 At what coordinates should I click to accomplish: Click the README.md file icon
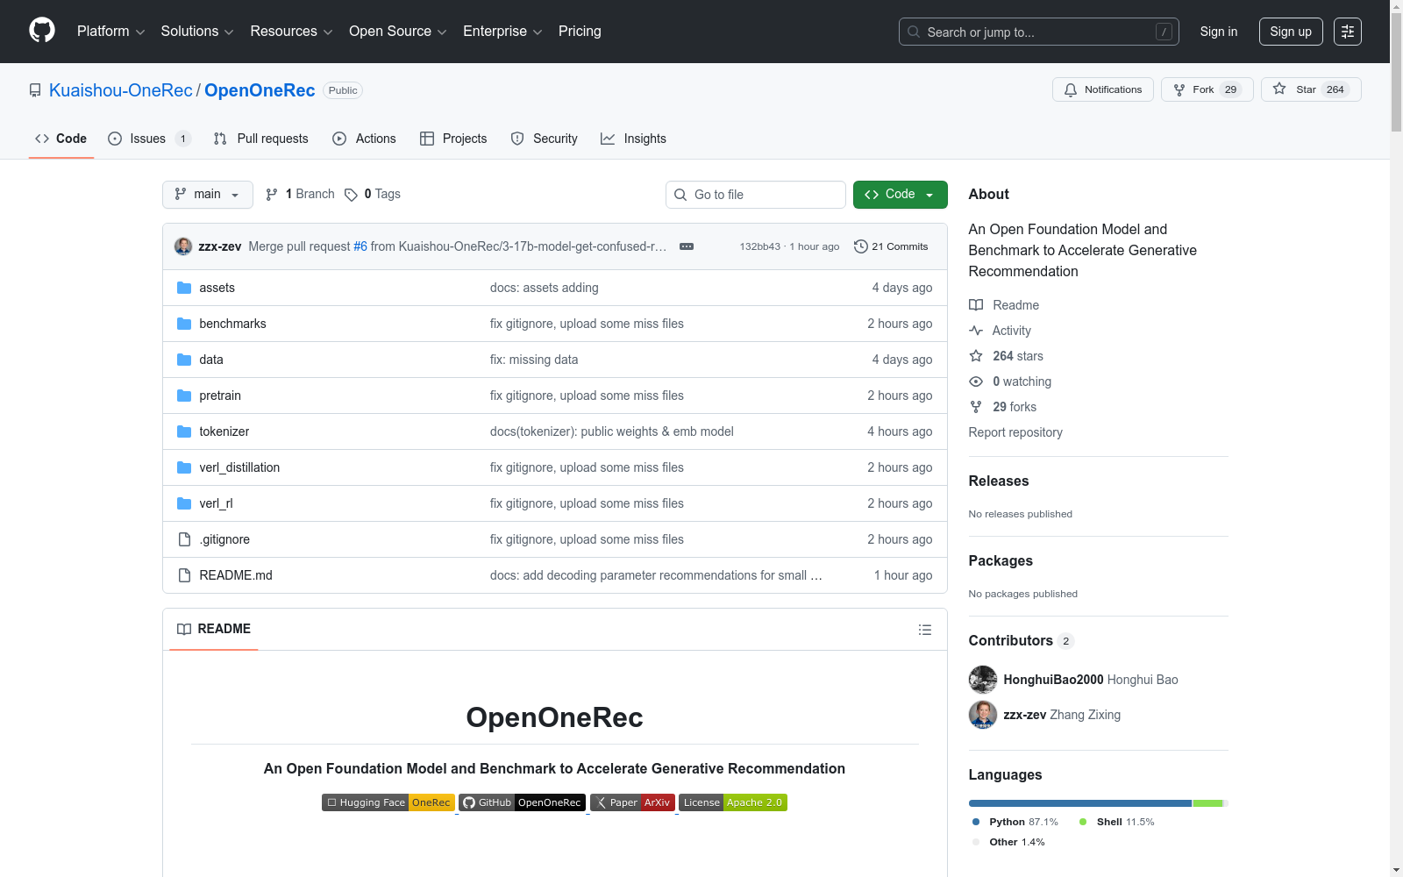tap(184, 575)
